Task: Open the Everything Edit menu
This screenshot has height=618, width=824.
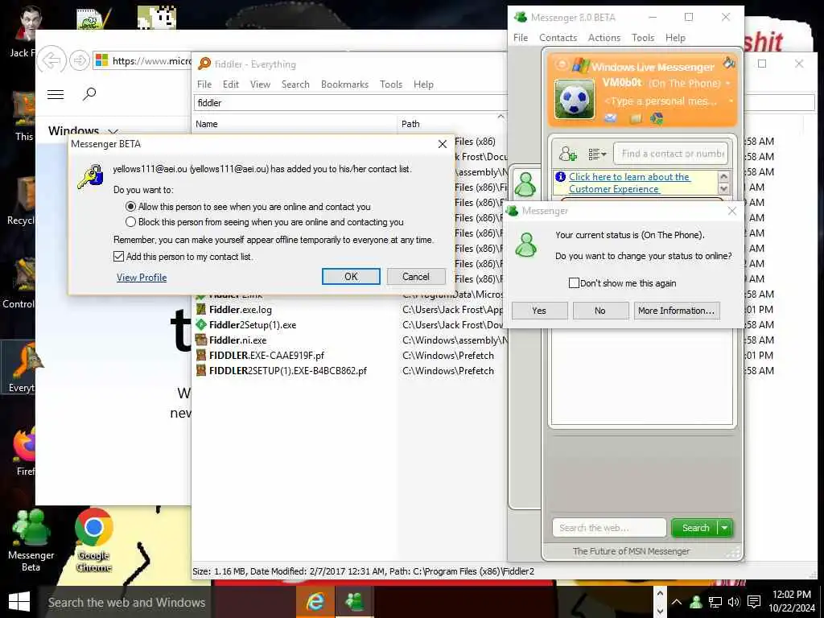Action: [231, 84]
